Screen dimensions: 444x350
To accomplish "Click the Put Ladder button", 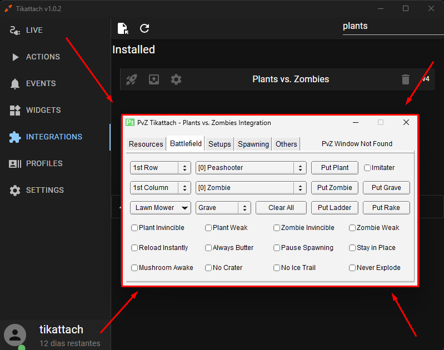I will (335, 208).
